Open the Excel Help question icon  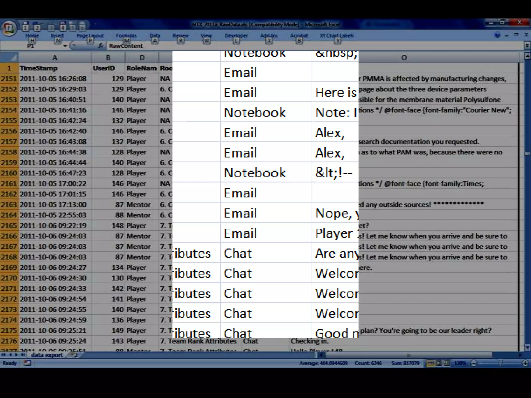pyautogui.click(x=497, y=35)
